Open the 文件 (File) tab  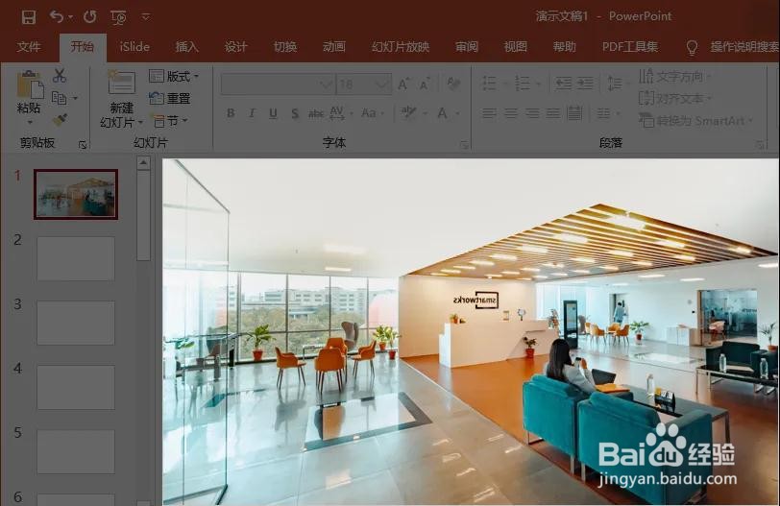29,47
